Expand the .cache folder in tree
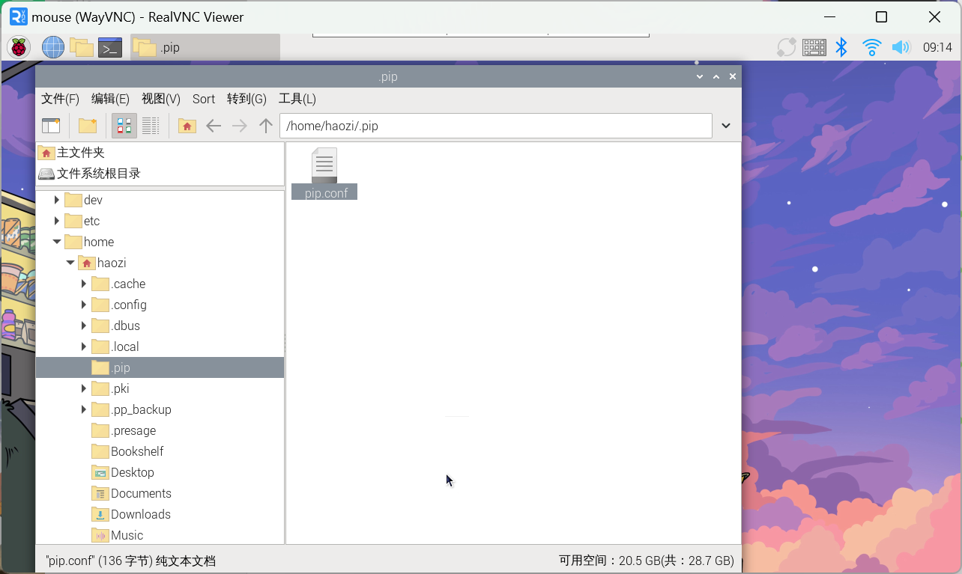Screen dimensions: 962x574 pyautogui.click(x=84, y=284)
